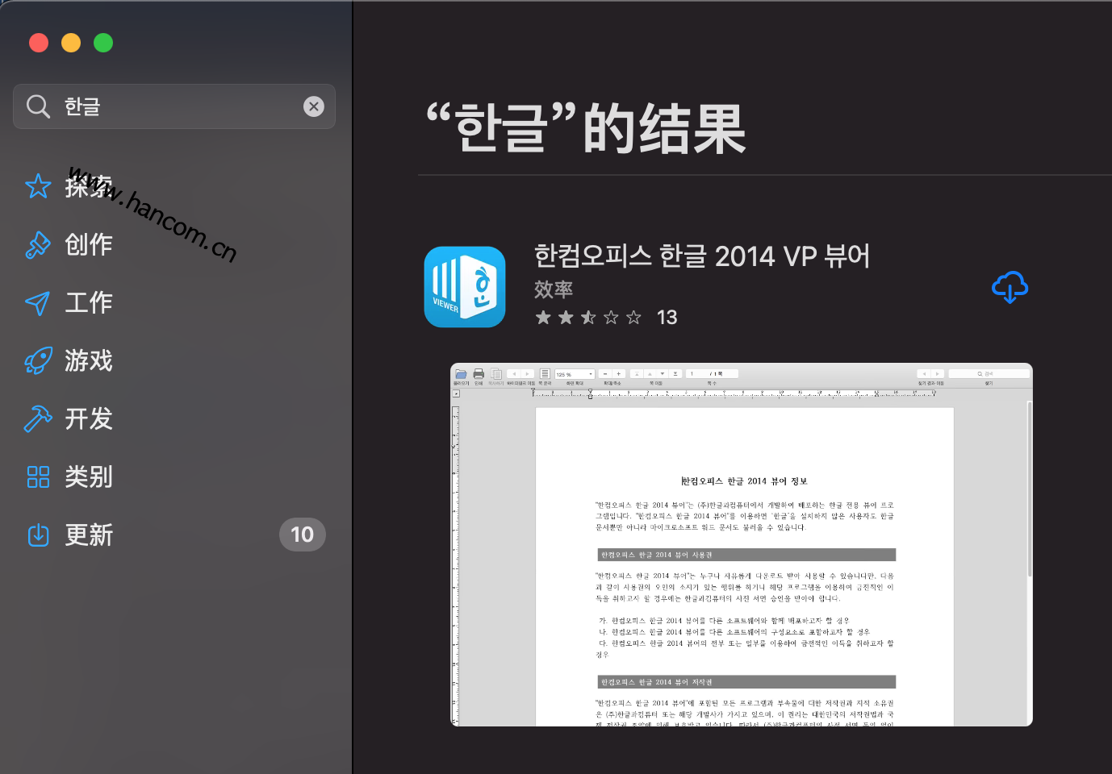Click the download arrow icon for 更新

pyautogui.click(x=38, y=535)
